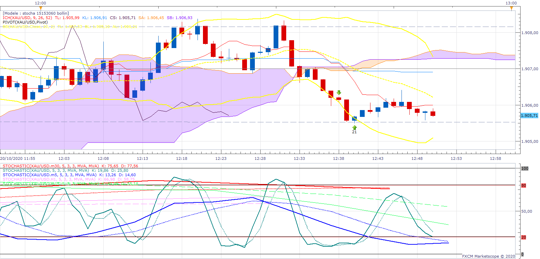Click the 1.908,00 price axis label

pyautogui.click(x=530, y=33)
